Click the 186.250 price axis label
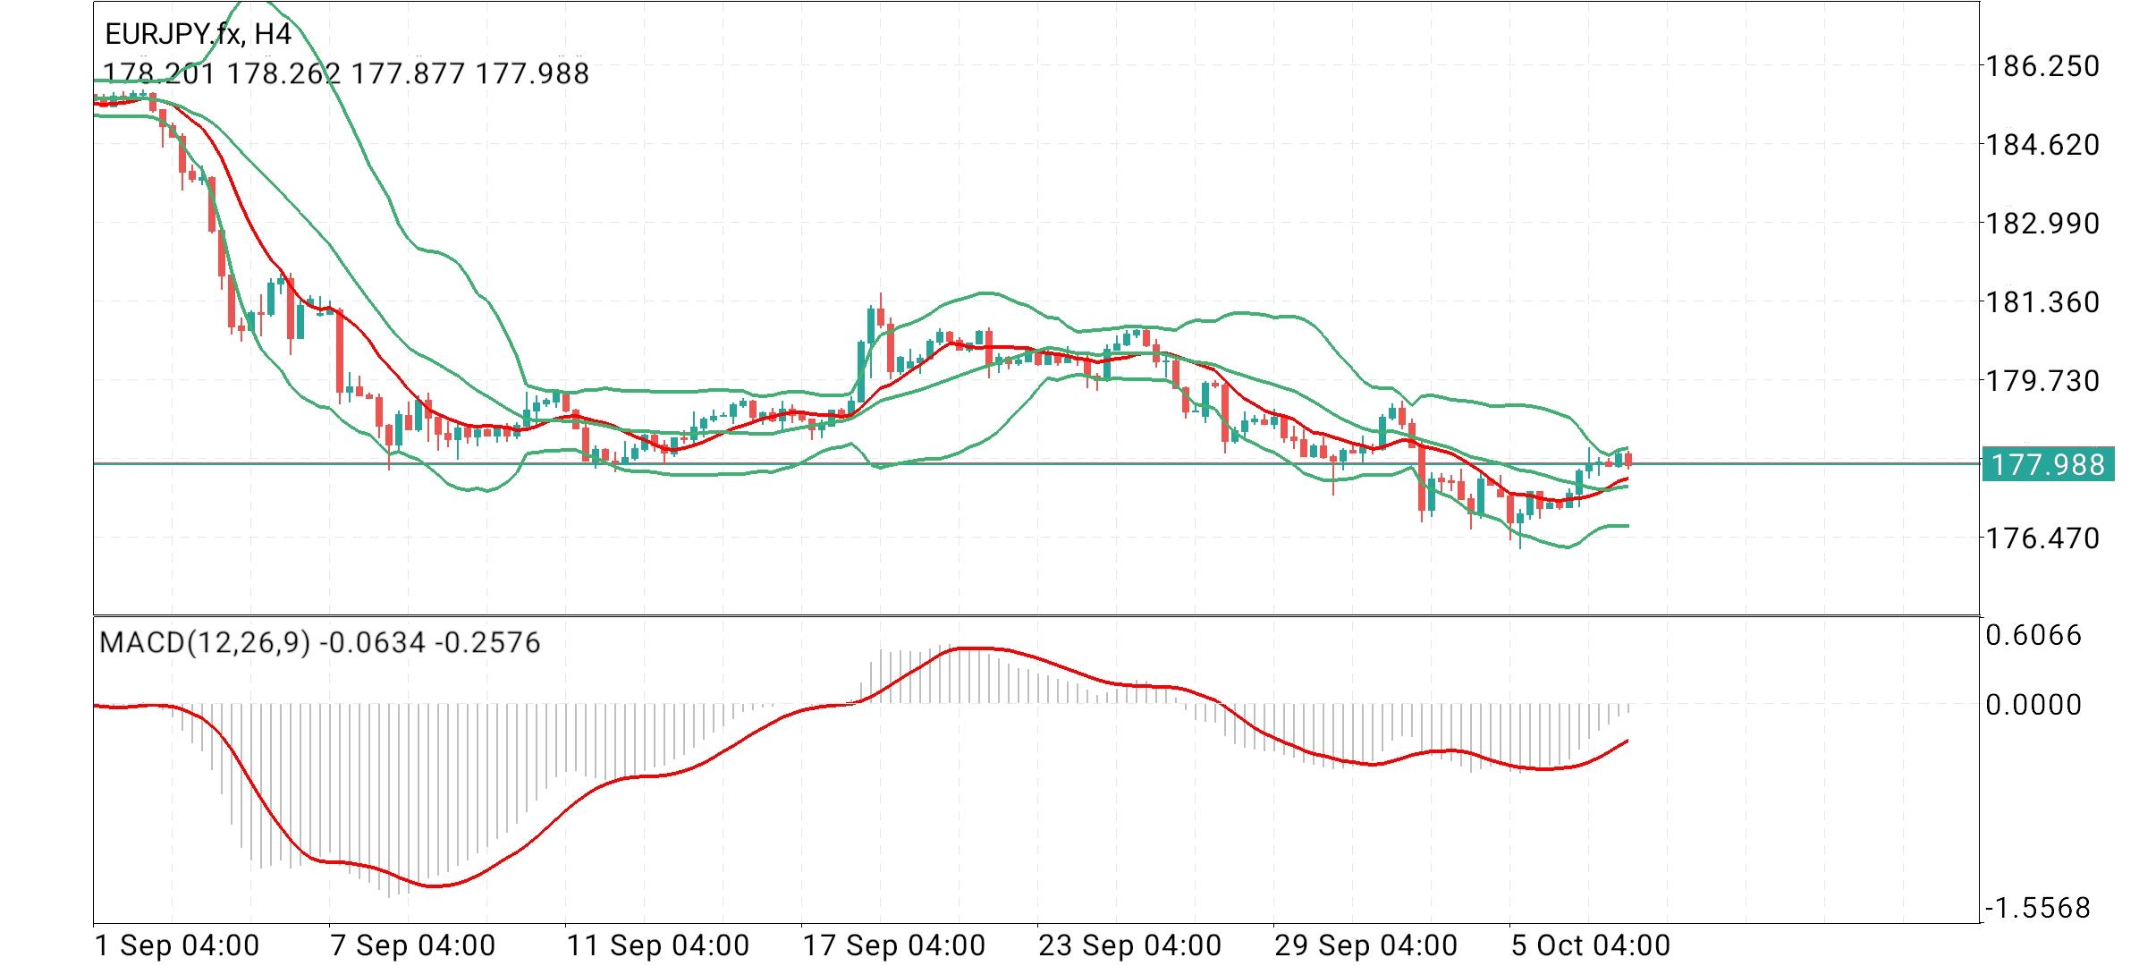This screenshot has height=966, width=2139. click(x=2042, y=66)
